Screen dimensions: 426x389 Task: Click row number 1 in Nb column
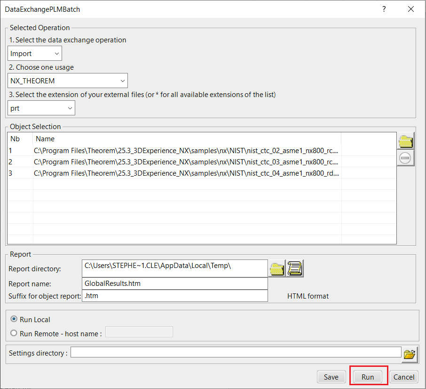click(10, 150)
